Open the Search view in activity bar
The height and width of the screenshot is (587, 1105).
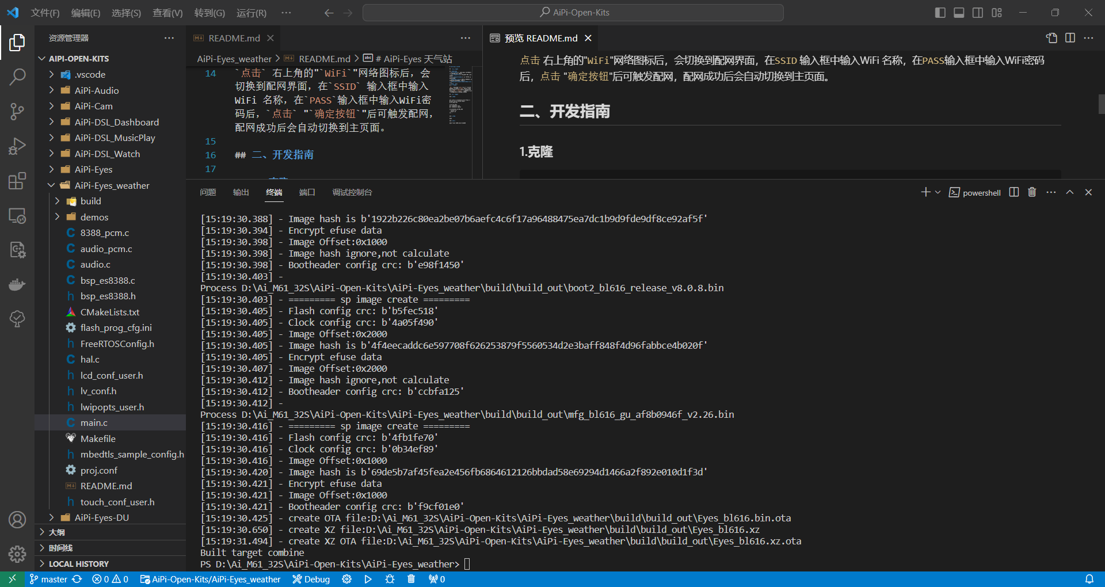(17, 77)
